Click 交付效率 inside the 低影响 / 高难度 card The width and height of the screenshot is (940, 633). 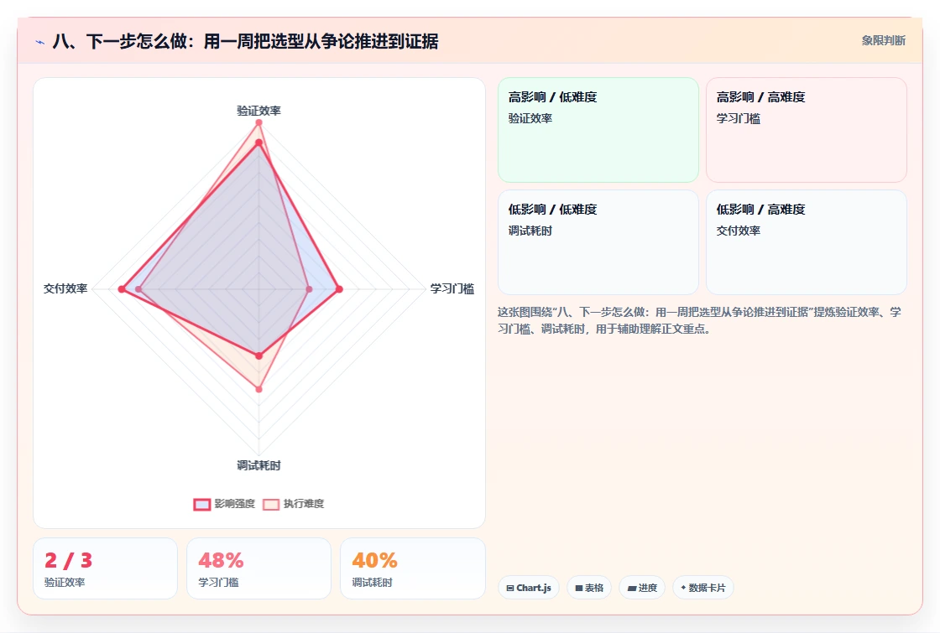click(739, 231)
